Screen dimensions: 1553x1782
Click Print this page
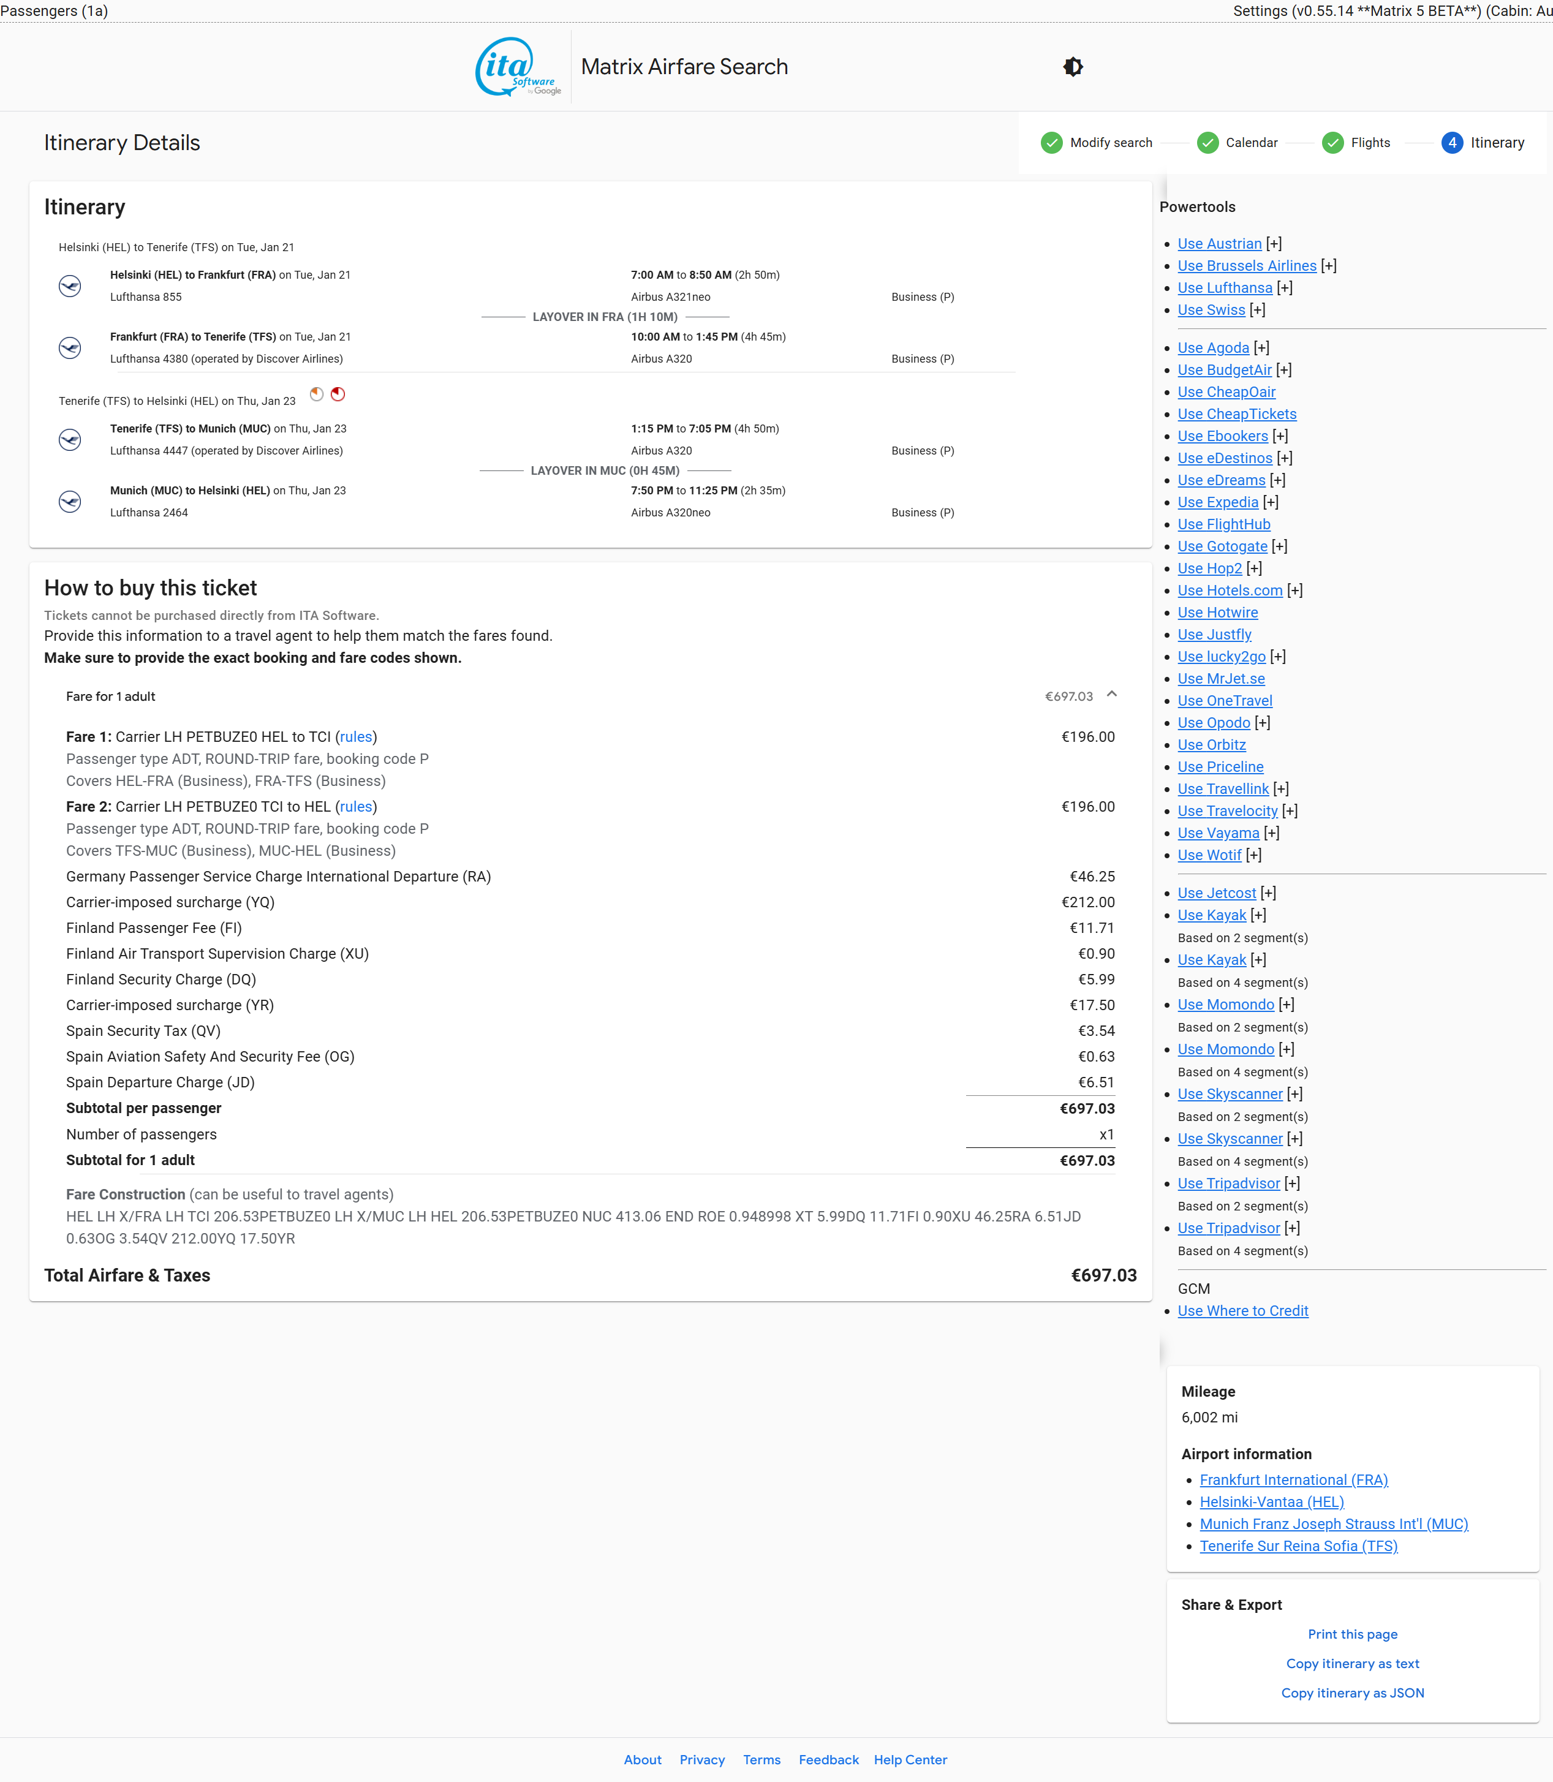pos(1352,1634)
